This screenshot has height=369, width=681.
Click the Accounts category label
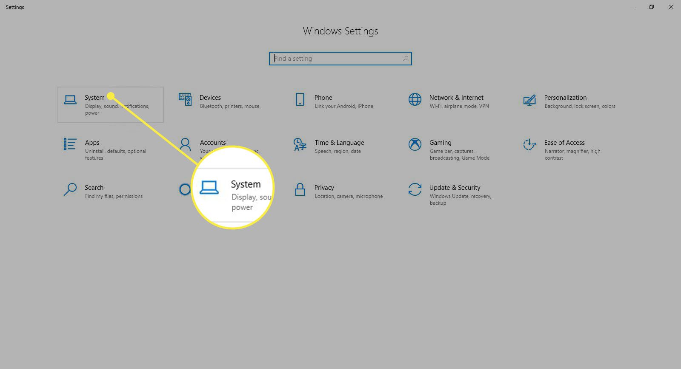click(213, 143)
